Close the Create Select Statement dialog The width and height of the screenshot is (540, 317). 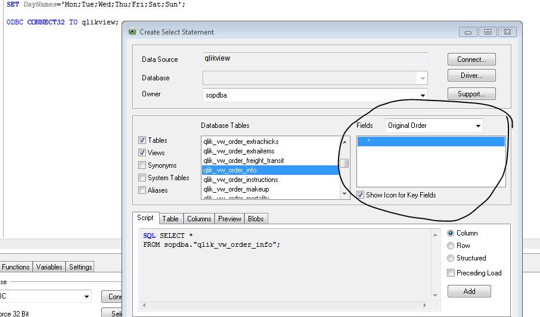click(507, 32)
